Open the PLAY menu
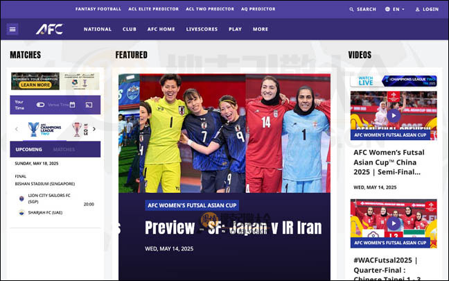Screen dimensions: 449x281 click(235, 29)
